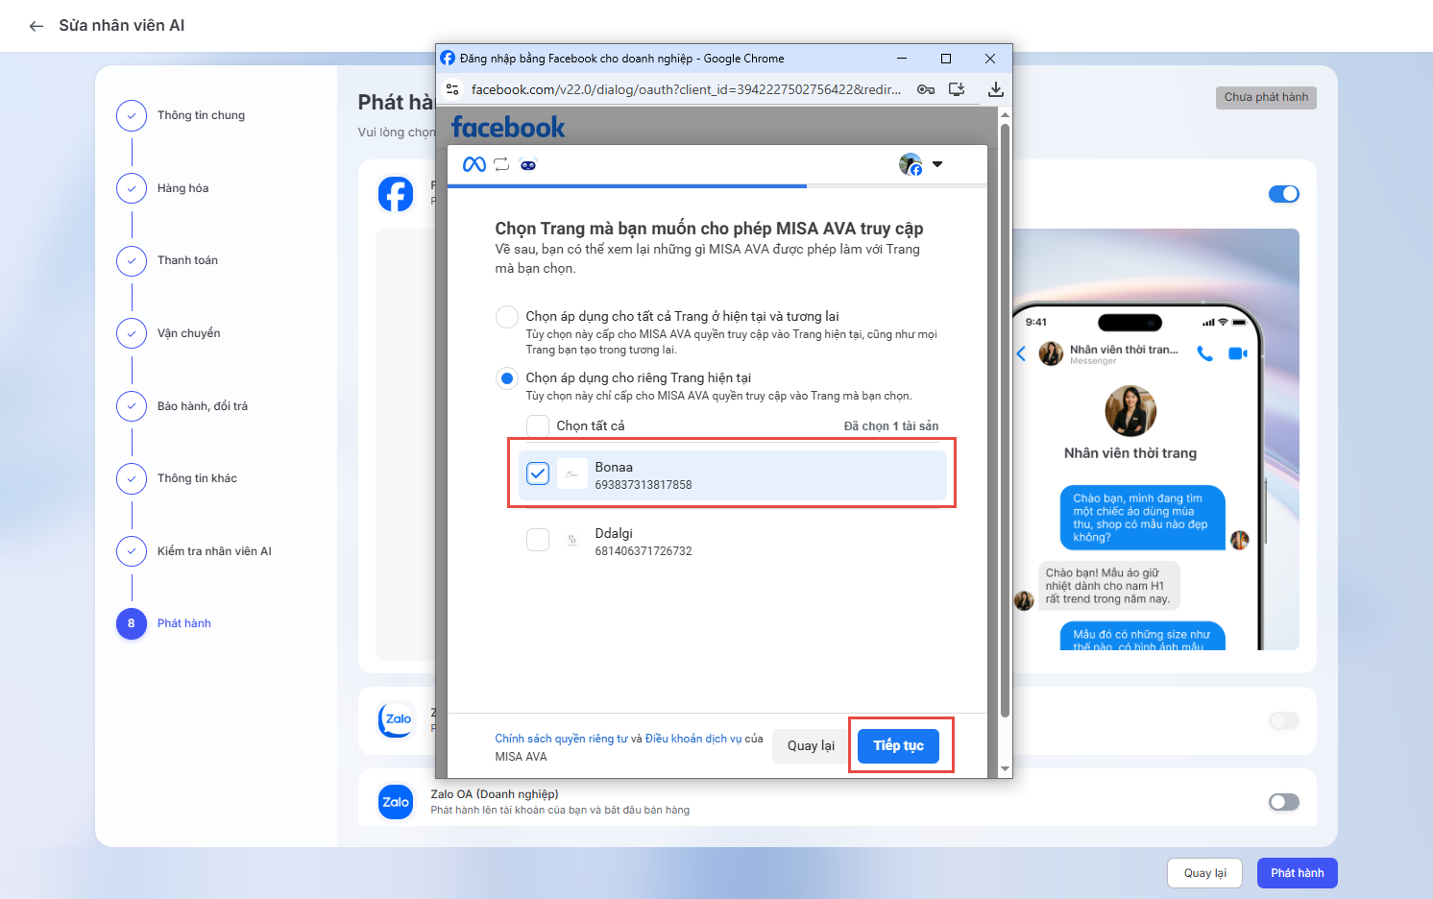Open the password key icon in address bar
Screen dimensions: 1433x899
tap(926, 89)
